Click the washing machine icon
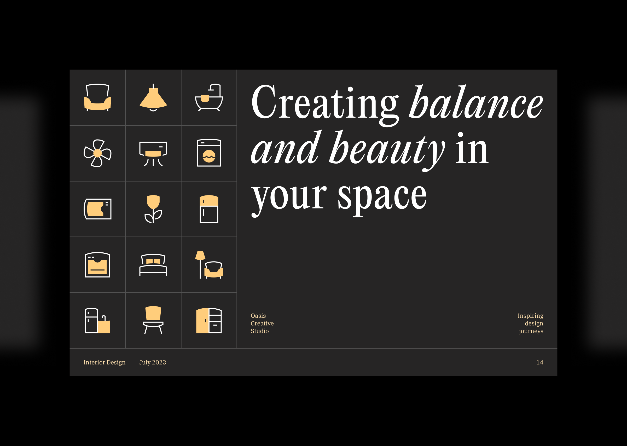 coord(209,153)
